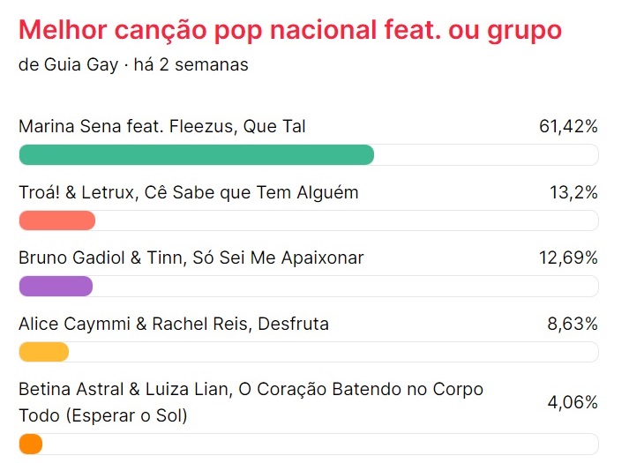Click the 8,63% percentage
The image size is (629, 463).
coord(573,324)
